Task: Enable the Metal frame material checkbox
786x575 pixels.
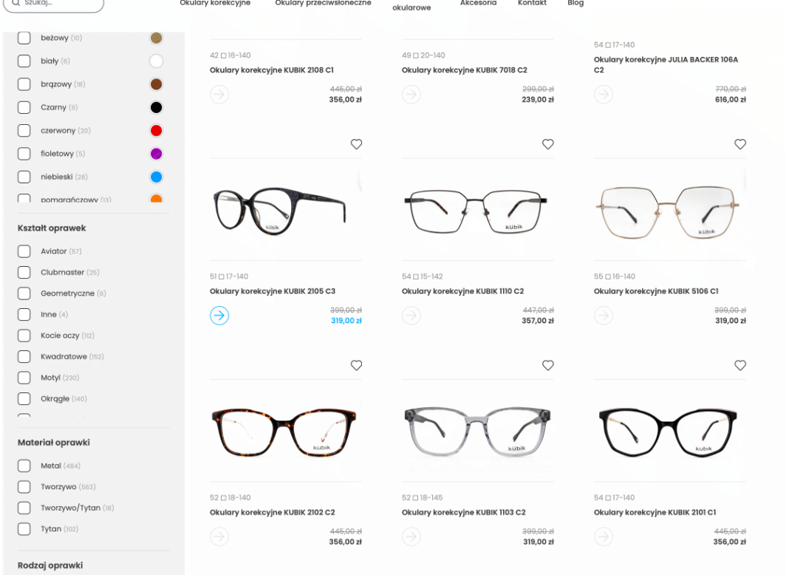Action: tap(24, 466)
